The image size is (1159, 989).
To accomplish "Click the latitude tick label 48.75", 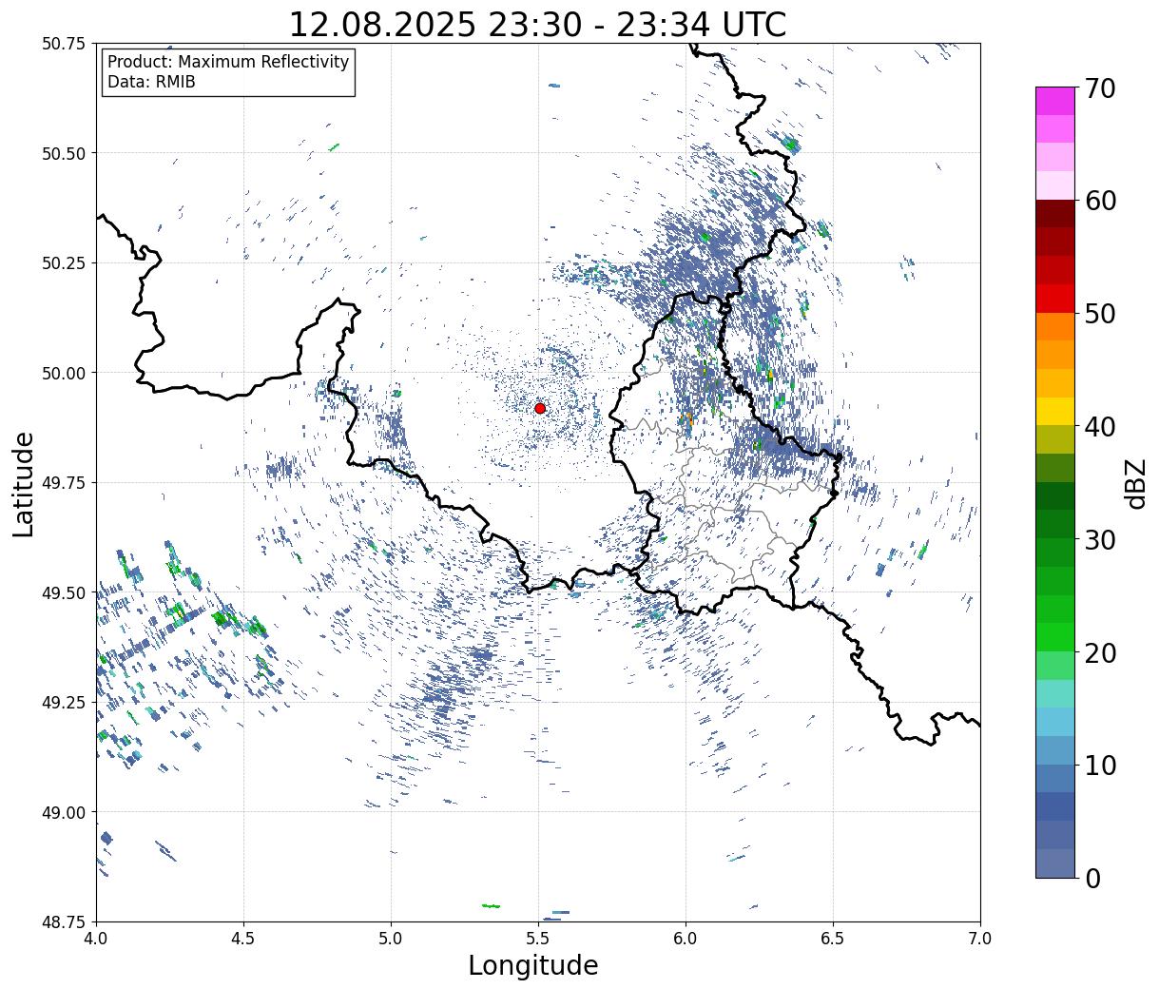I will pyautogui.click(x=64, y=921).
